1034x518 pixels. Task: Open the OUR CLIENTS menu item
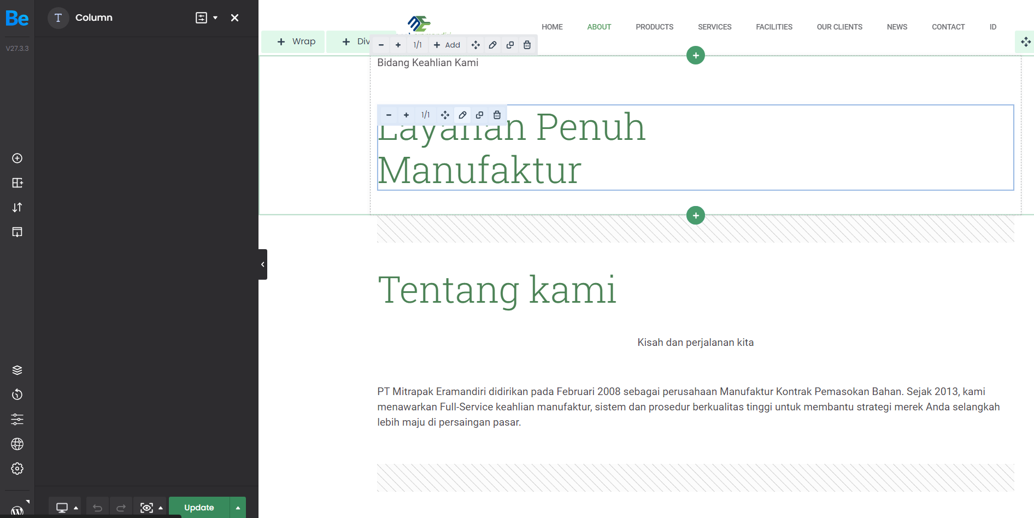coord(839,27)
